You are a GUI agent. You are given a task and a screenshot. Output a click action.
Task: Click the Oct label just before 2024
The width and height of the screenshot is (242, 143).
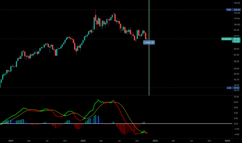click(x=209, y=141)
